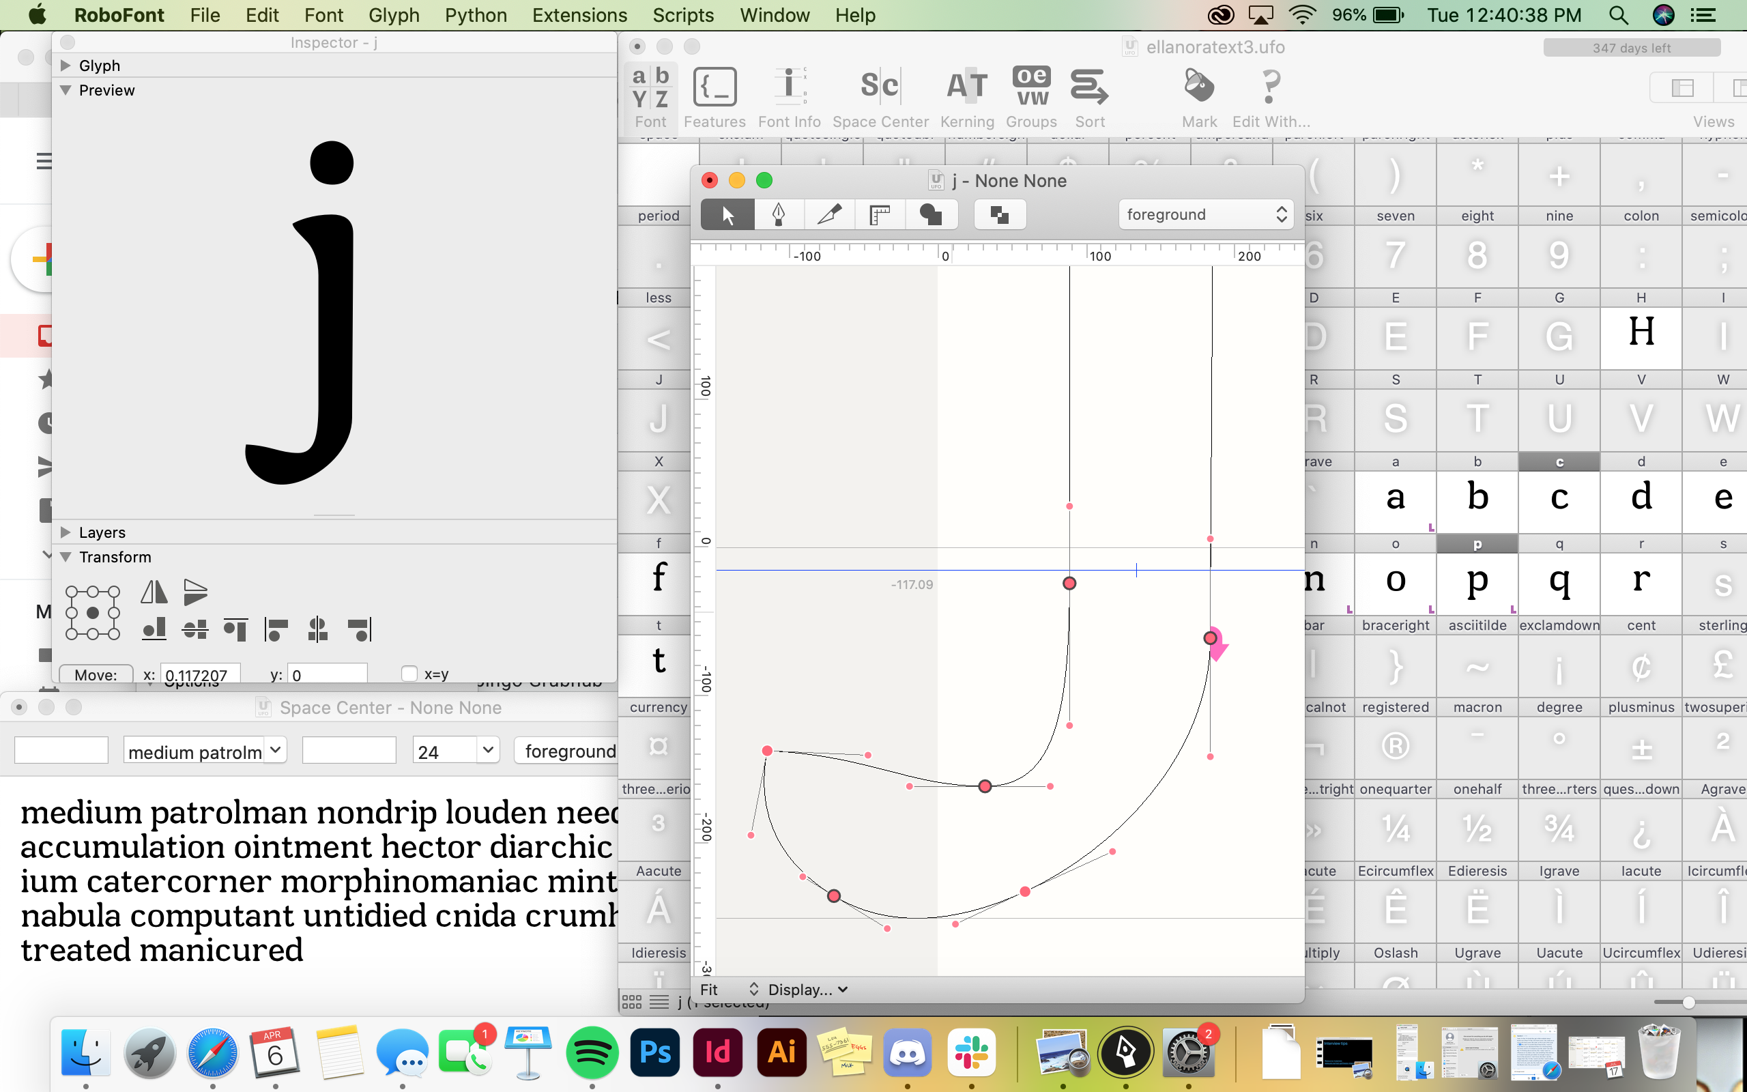1747x1092 pixels.
Task: Open Groups panel from toolbar
Action: click(x=1032, y=98)
